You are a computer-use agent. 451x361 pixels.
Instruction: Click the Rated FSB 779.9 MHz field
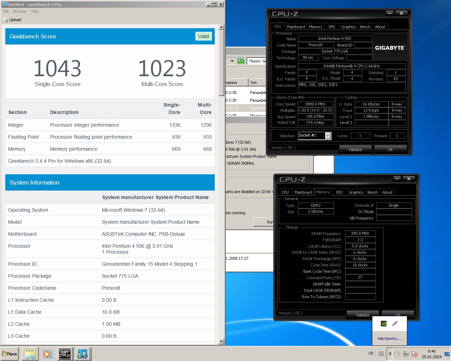coord(316,123)
